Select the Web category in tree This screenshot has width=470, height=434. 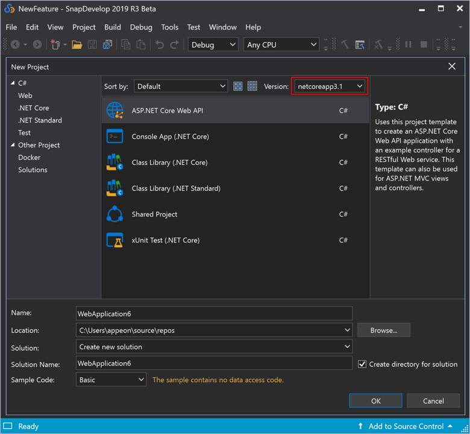pos(25,96)
